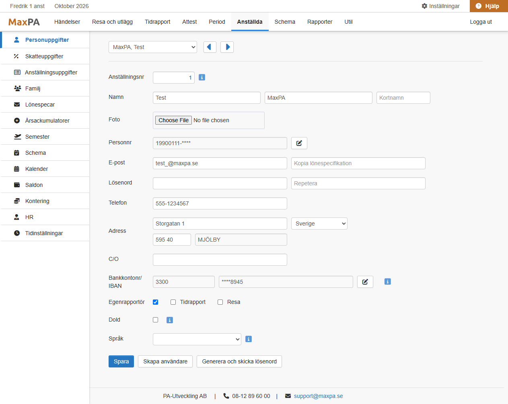
Task: Open the Tidrapport top menu tab
Action: [158, 22]
